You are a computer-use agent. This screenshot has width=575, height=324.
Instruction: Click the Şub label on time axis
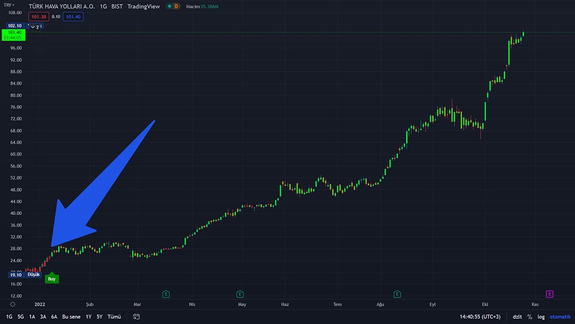(x=89, y=304)
